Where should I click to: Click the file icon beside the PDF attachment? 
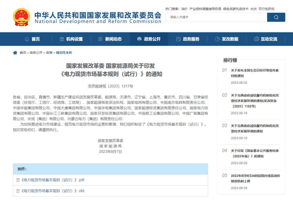pyautogui.click(x=18, y=180)
